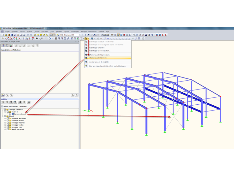The image size is (234, 176).
Task: Select Afficher la visibilité inverse
Action: click(108, 58)
